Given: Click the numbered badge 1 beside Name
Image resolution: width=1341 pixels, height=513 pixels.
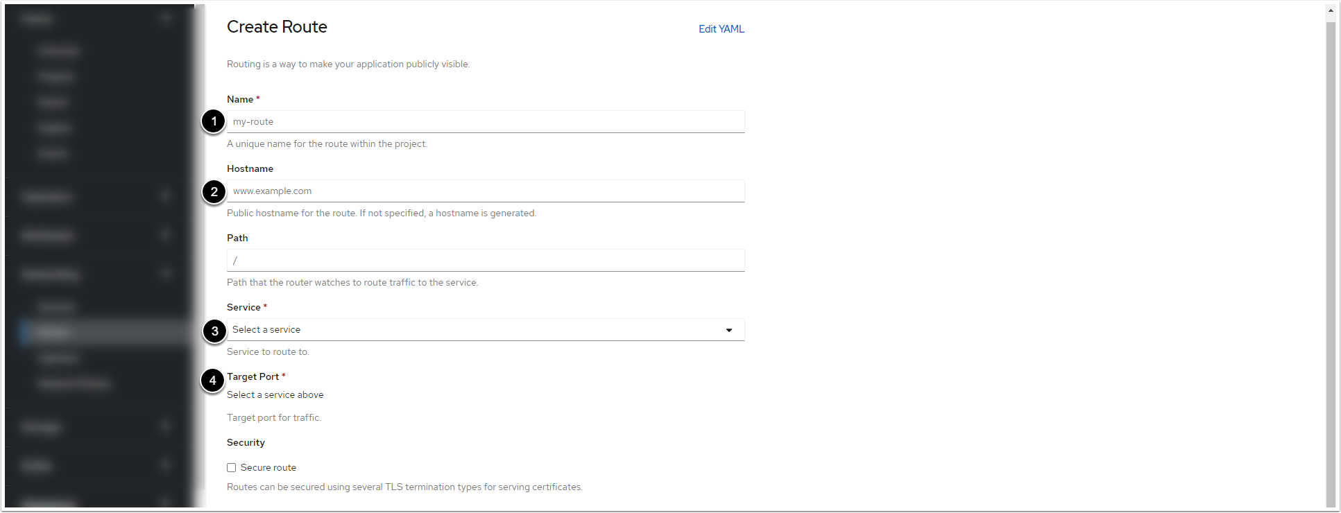Looking at the screenshot, I should pyautogui.click(x=214, y=121).
